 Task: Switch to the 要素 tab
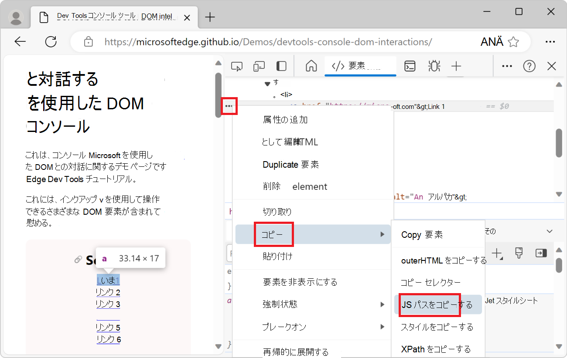360,66
